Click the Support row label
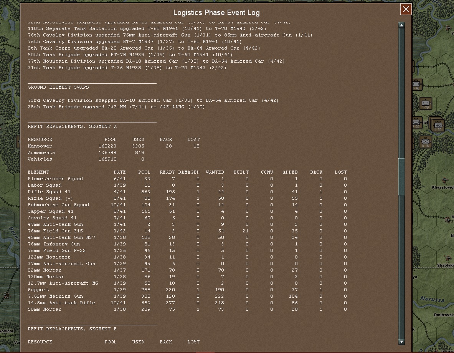Viewport: 454px width, 353px height. (38, 290)
